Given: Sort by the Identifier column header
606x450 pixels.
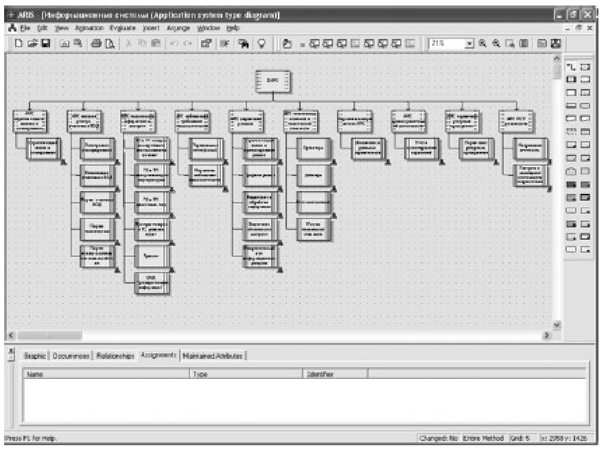Looking at the screenshot, I should coord(335,374).
